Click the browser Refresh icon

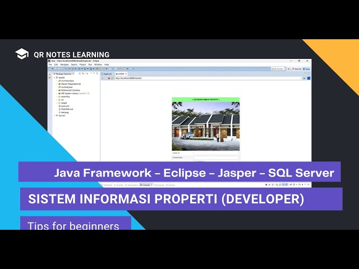(x=112, y=78)
